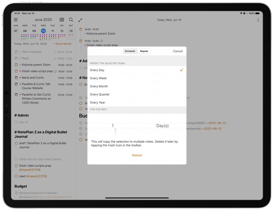Click the search magnifier icon
274x211 pixels.
coord(71,20)
